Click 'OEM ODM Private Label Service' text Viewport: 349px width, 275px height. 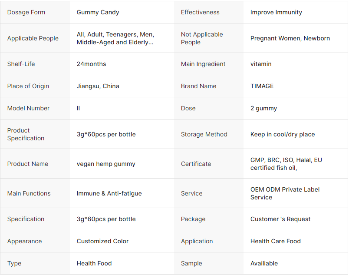(x=285, y=193)
